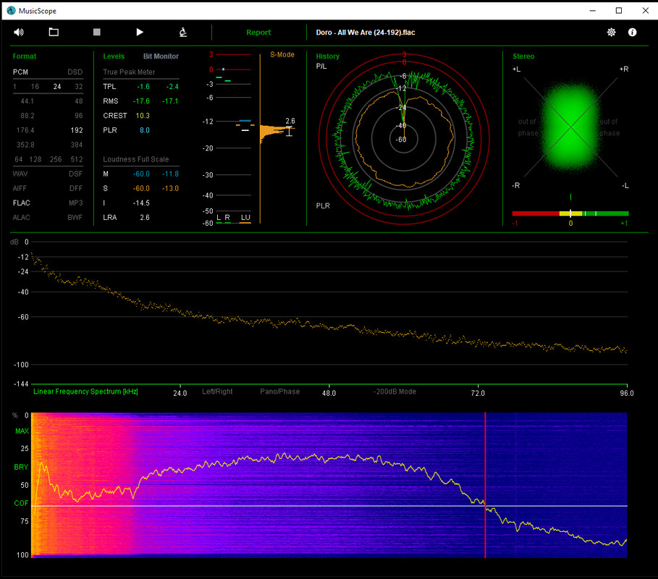Start playback with the play button

point(140,33)
